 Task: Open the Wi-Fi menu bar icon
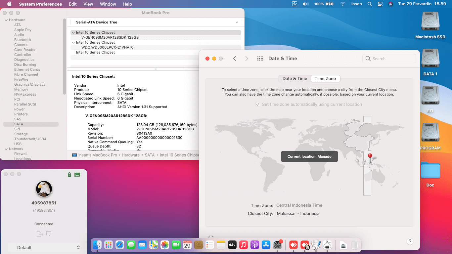342,4
